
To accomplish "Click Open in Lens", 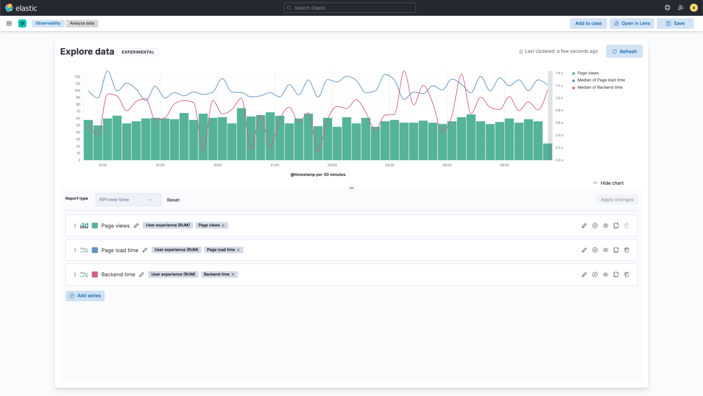I will 632,24.
